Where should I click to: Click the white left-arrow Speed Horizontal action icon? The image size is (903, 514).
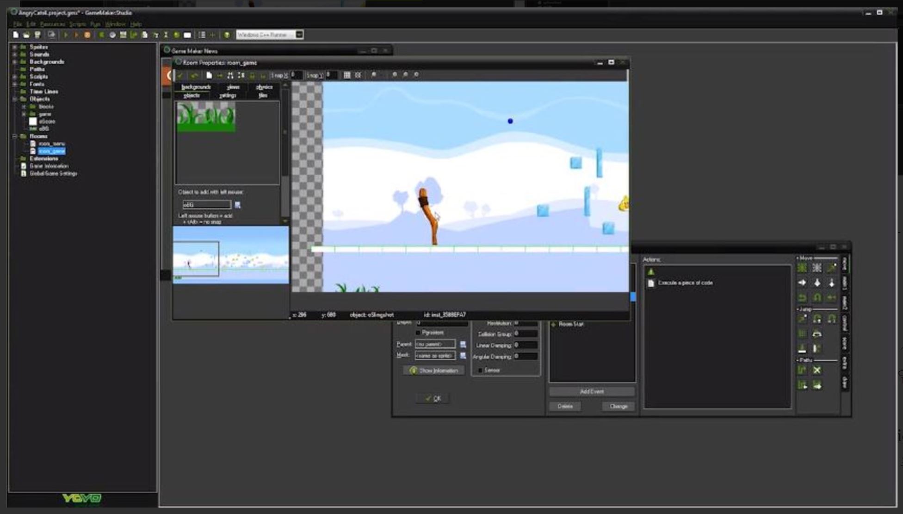pos(802,282)
